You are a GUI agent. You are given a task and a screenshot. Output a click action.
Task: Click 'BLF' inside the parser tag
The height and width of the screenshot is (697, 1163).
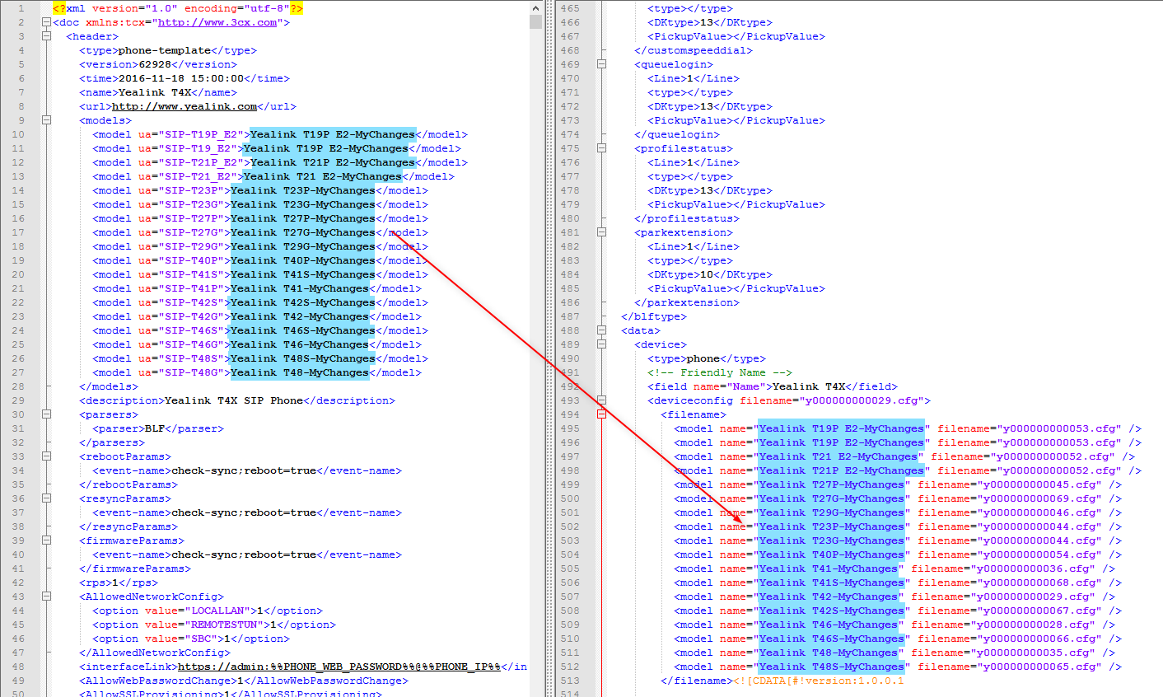(155, 428)
